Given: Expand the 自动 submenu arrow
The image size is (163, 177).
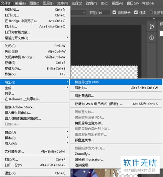Looking at the screenshot, I should tap(67, 132).
